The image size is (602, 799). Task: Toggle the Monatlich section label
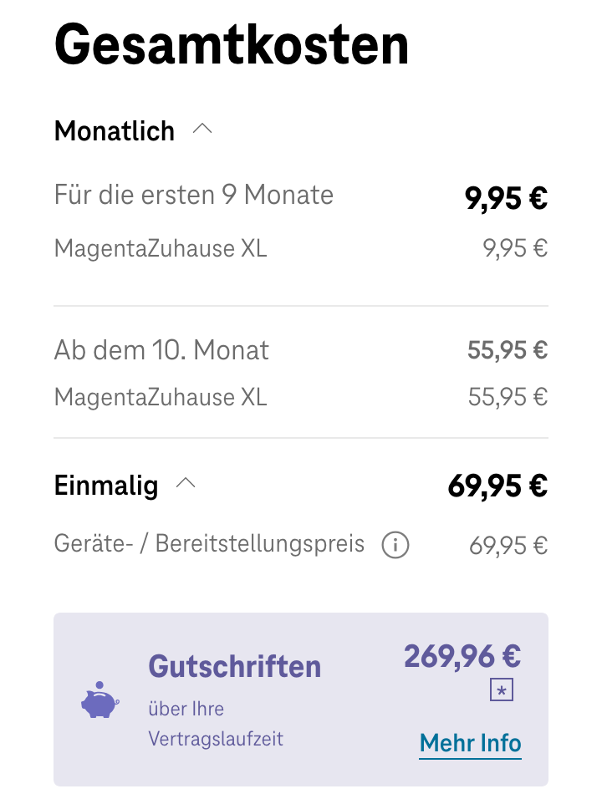(115, 131)
